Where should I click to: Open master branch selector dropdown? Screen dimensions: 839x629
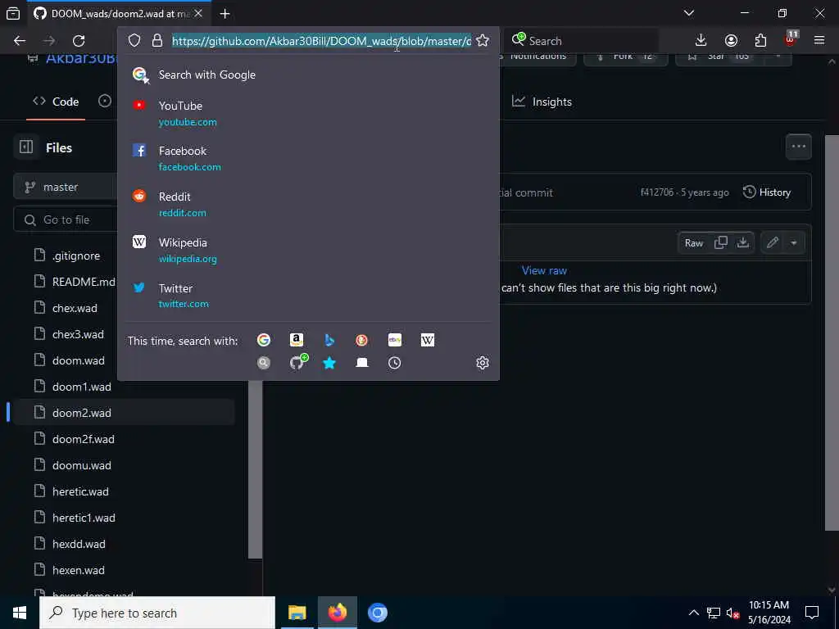tap(66, 188)
